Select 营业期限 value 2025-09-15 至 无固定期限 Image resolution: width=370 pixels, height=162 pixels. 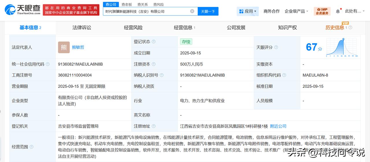[82, 86]
